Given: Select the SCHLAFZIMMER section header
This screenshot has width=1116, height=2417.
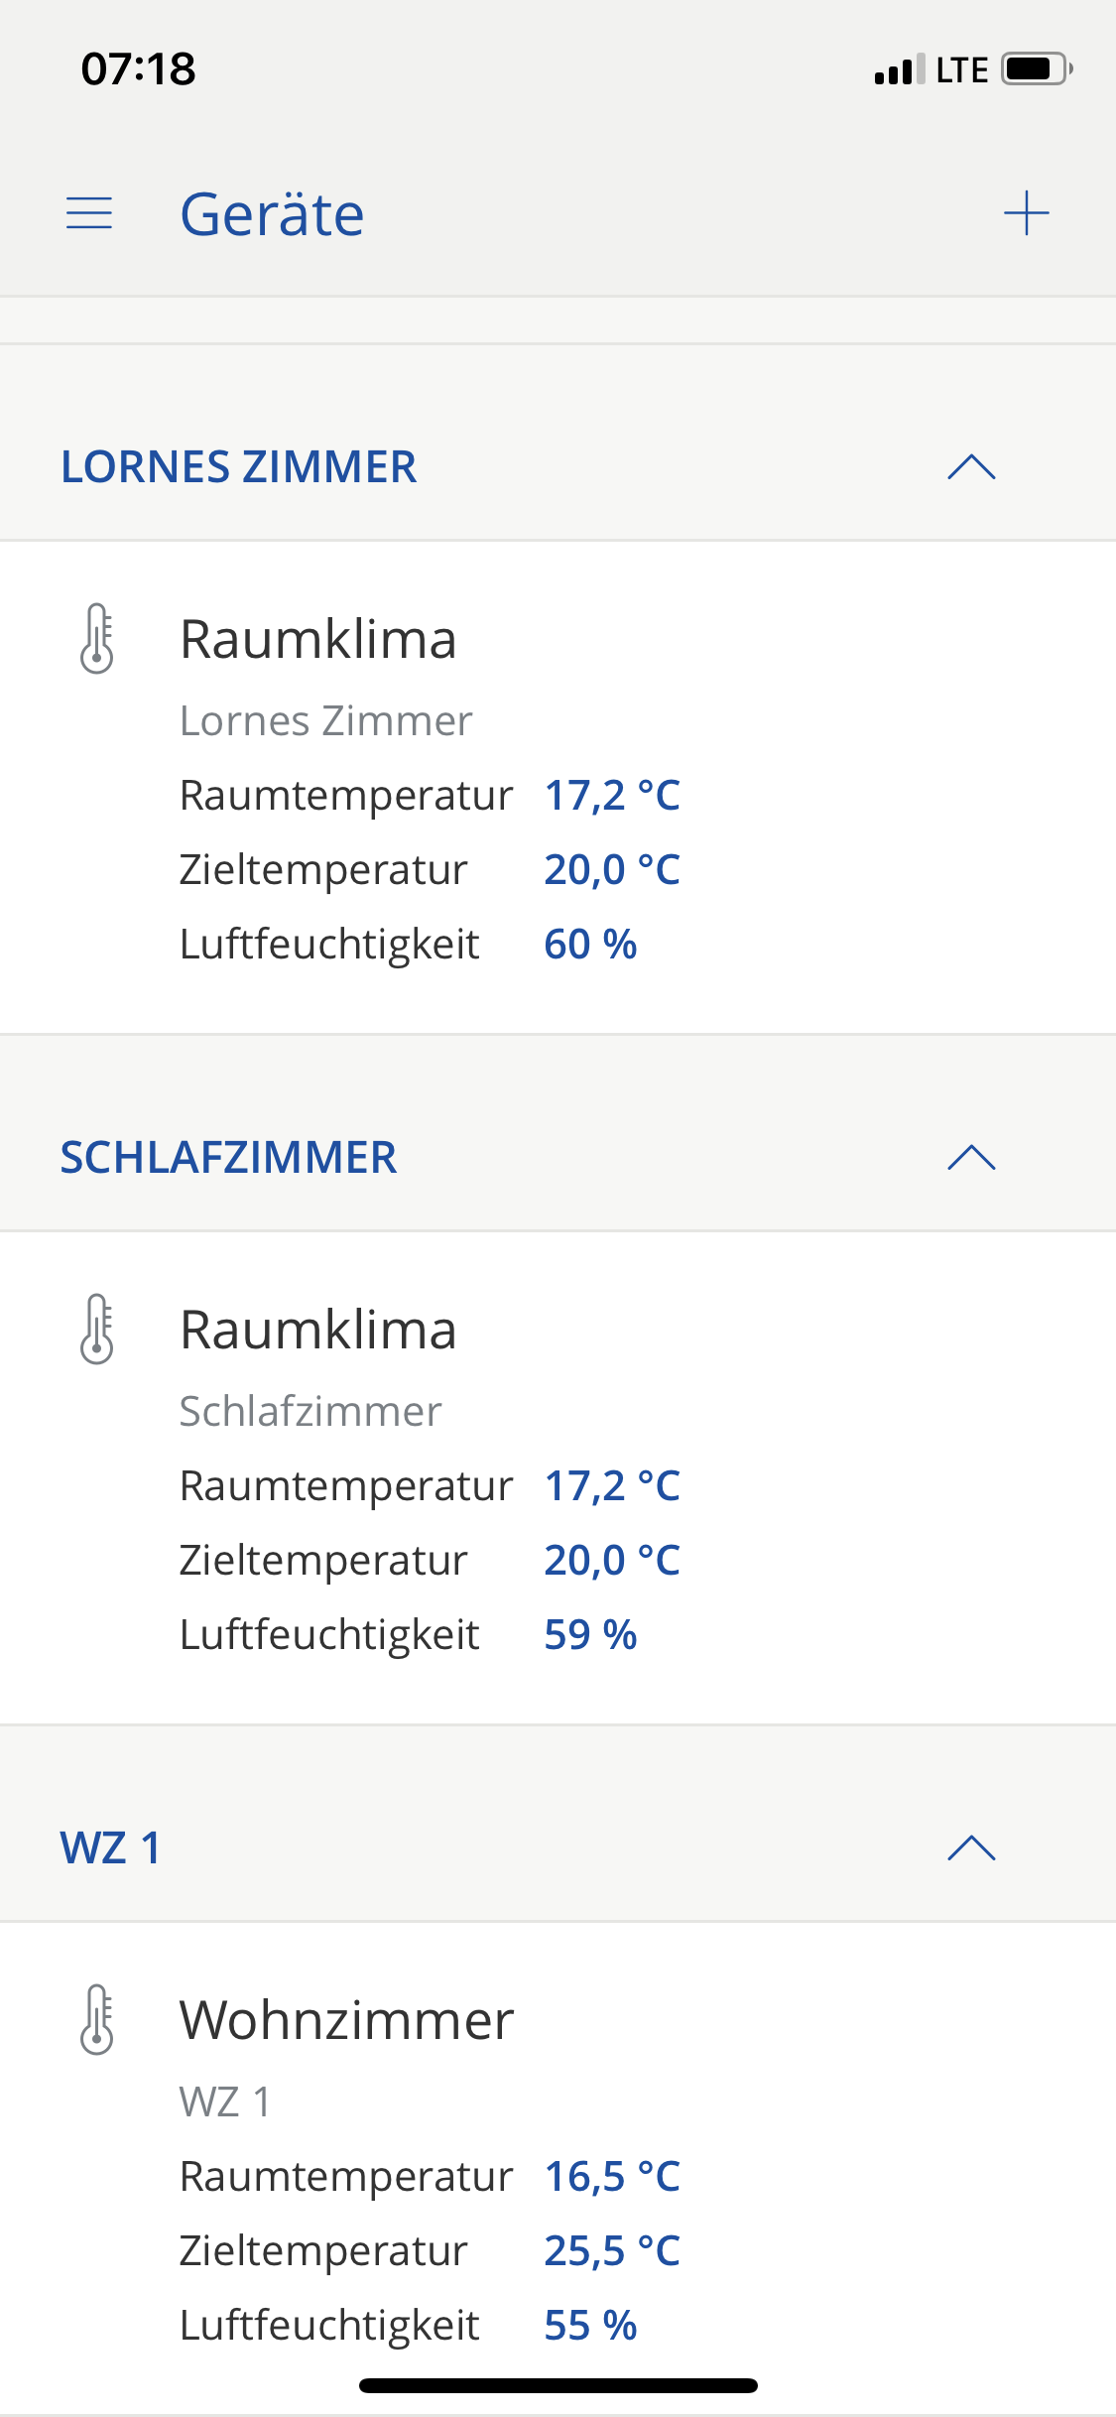Looking at the screenshot, I should tap(229, 1157).
